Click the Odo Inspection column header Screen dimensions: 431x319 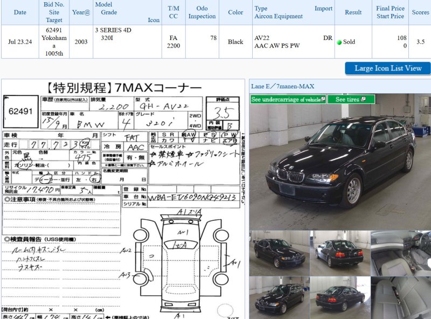click(202, 12)
